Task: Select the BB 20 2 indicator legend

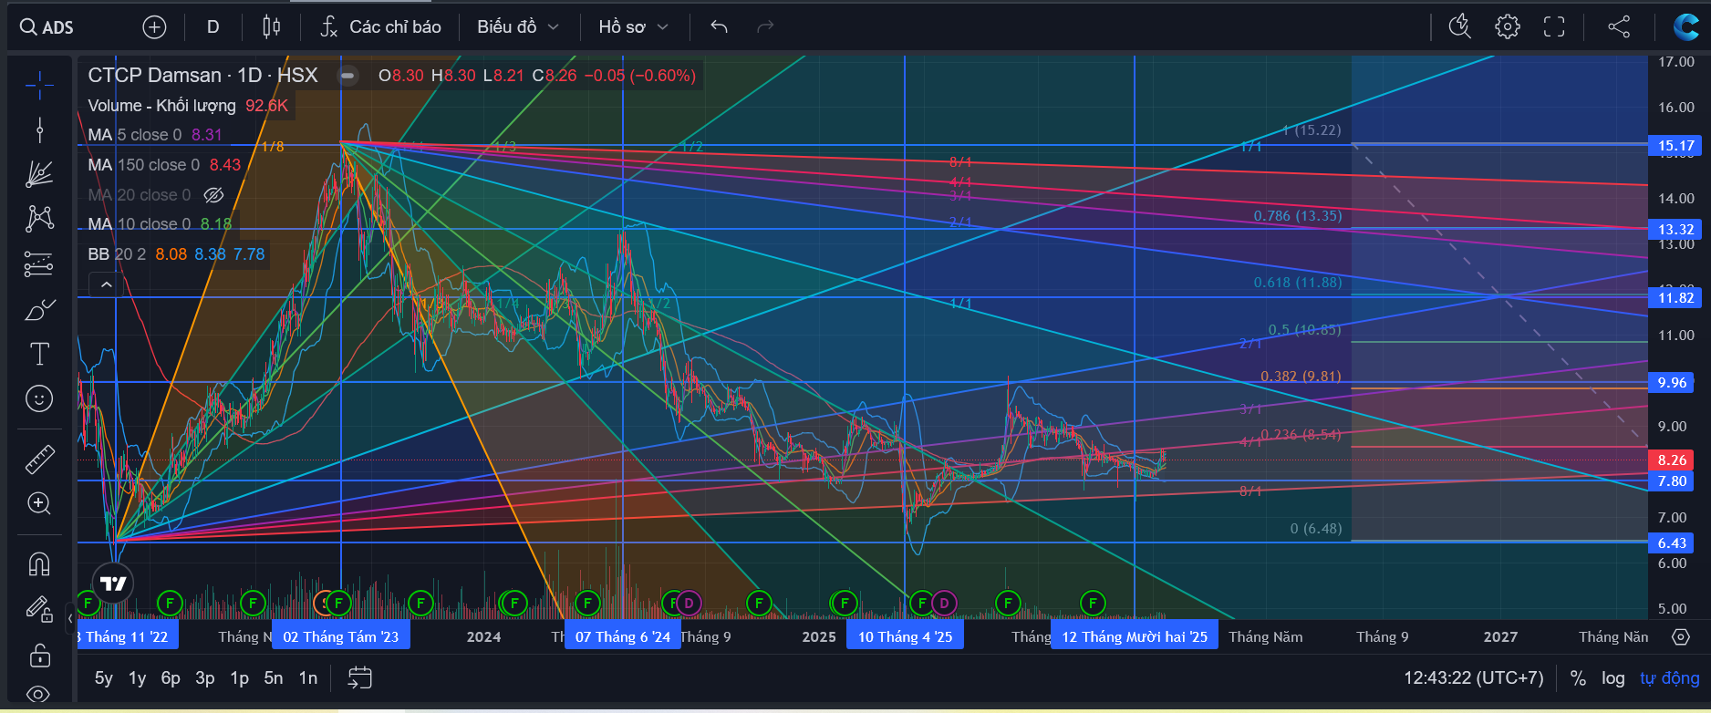Action: coord(117,254)
